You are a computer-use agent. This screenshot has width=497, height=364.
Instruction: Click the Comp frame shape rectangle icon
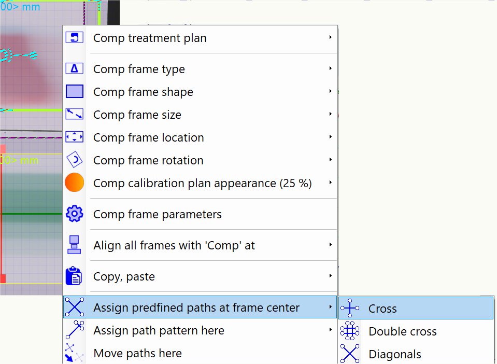pyautogui.click(x=75, y=92)
